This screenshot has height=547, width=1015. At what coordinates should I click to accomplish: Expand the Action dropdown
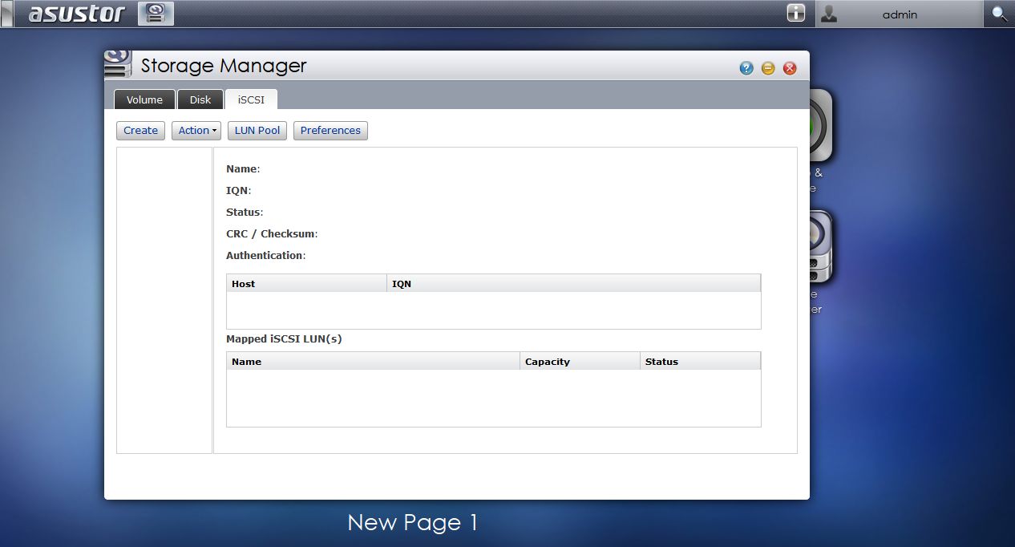pos(196,131)
